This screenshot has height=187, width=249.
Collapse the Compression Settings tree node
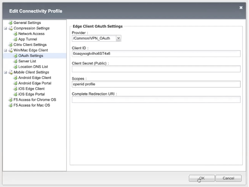pos(5,28)
